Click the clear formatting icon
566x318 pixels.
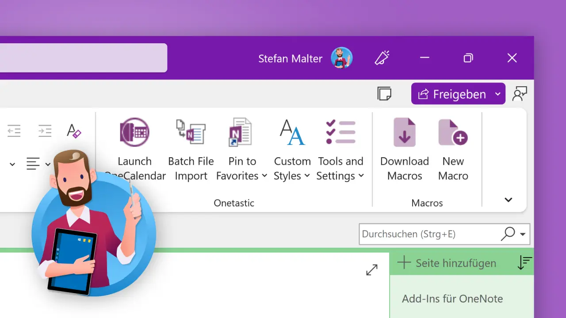point(74,131)
